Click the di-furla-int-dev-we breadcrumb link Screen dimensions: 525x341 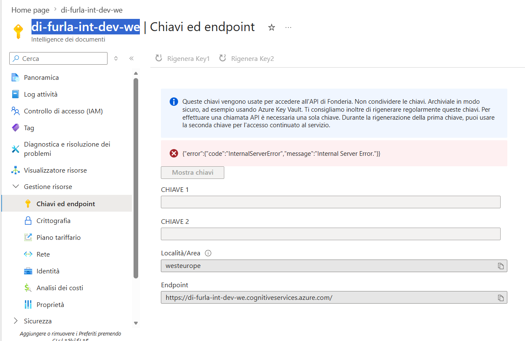(92, 10)
